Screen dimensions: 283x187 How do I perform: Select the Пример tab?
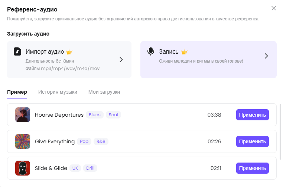pyautogui.click(x=17, y=92)
